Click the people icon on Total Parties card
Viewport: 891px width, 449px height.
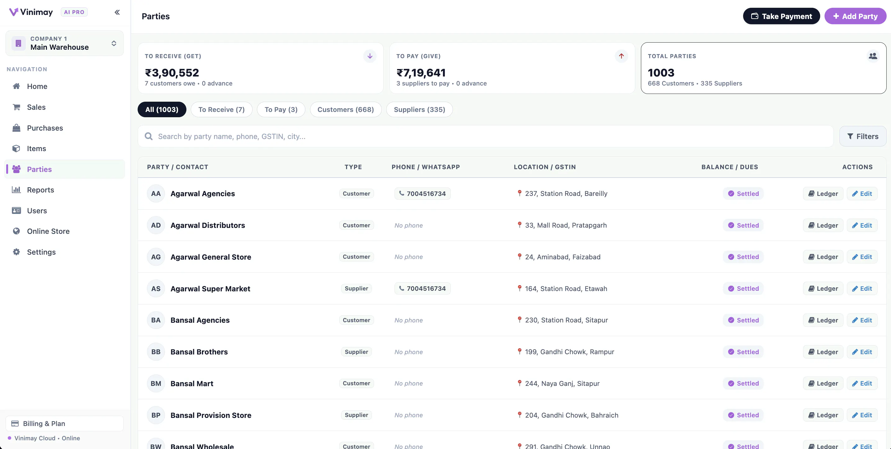tap(873, 56)
